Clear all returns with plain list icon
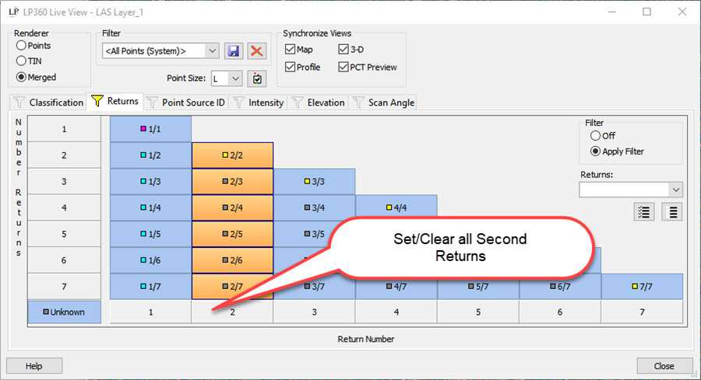This screenshot has width=701, height=380. (x=672, y=212)
